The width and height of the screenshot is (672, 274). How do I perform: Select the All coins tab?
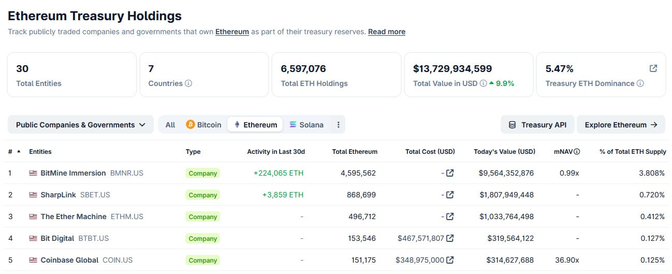(x=170, y=125)
